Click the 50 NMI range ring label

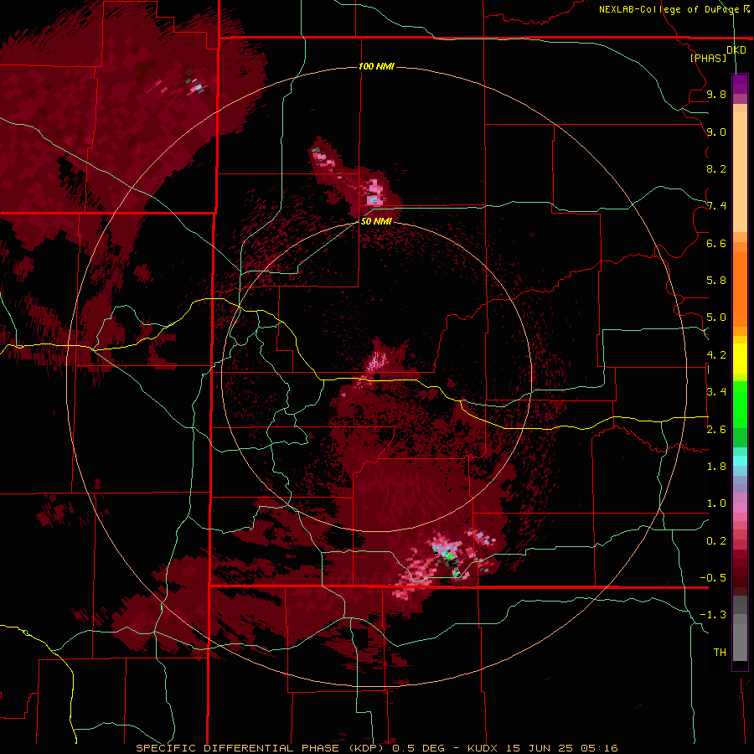pyautogui.click(x=376, y=221)
